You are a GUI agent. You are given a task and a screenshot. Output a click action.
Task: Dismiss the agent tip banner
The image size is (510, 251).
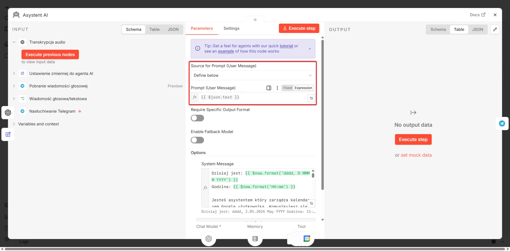click(x=310, y=49)
